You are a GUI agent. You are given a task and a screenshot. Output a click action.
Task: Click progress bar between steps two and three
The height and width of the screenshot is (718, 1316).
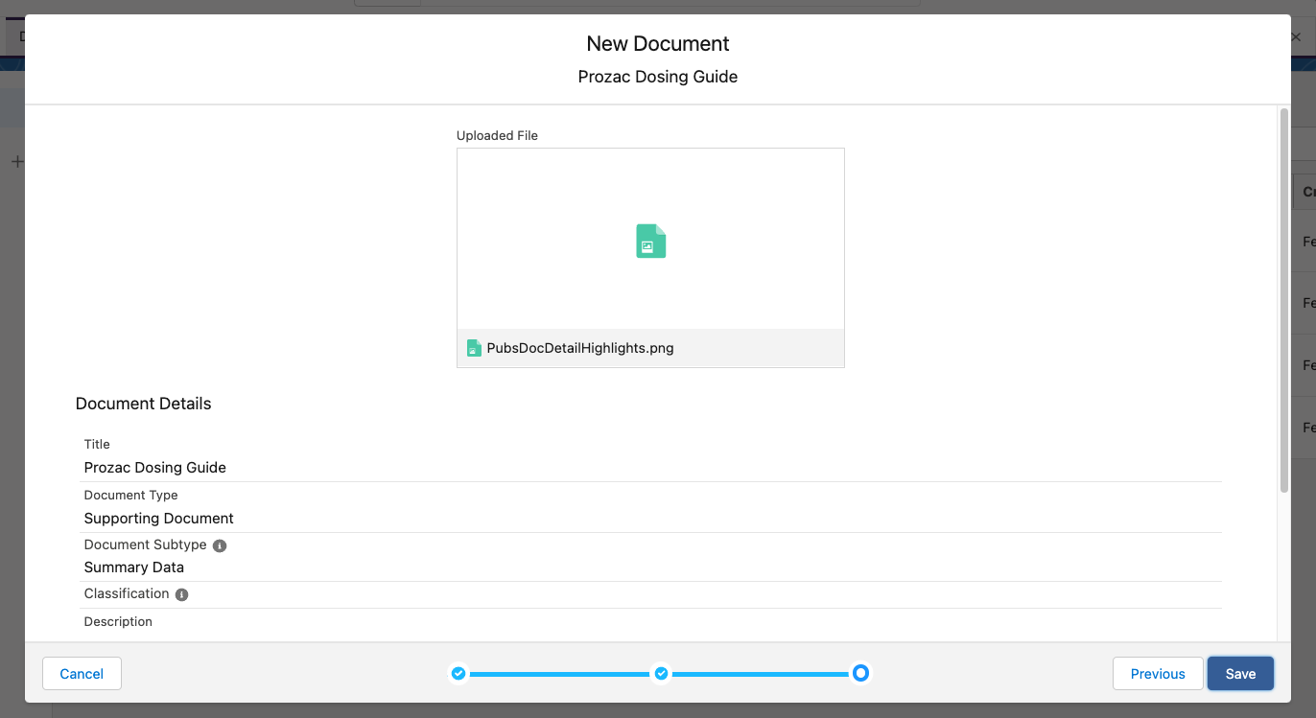pyautogui.click(x=761, y=675)
